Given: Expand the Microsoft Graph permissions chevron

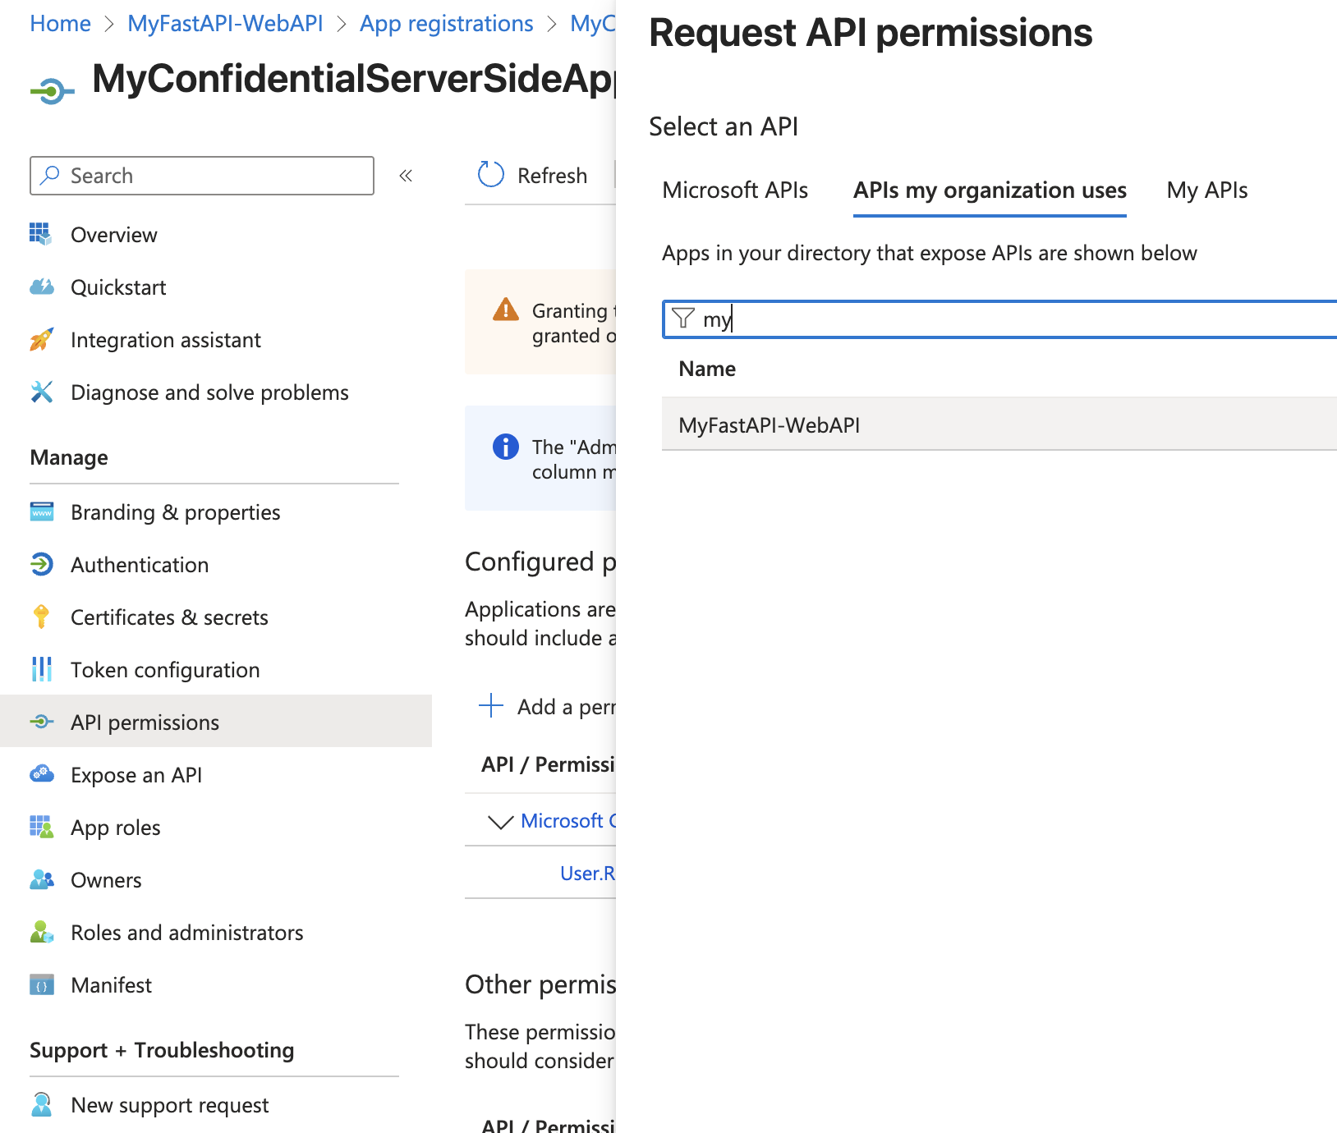Looking at the screenshot, I should click(x=500, y=822).
